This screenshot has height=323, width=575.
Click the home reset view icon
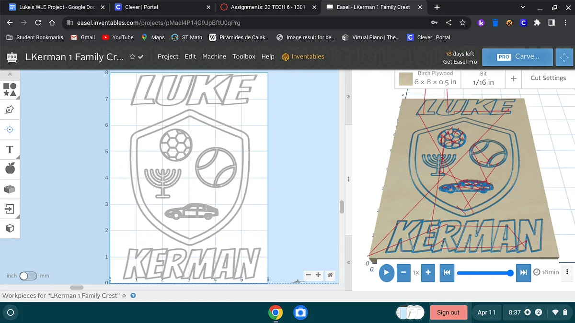330,275
